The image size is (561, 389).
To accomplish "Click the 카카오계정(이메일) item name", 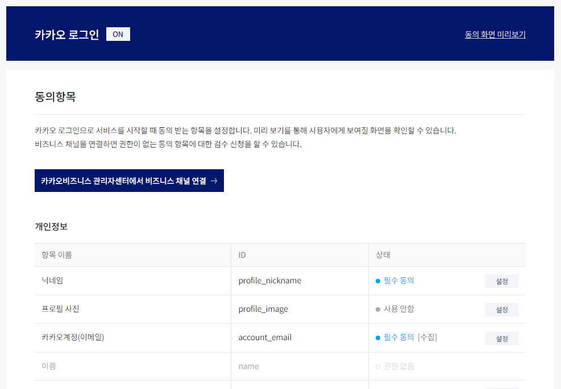I will coord(73,337).
